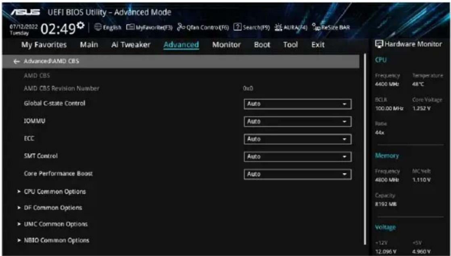Screen dimensions: 451x256
Task: Open MyFavorite(F3) from the top toolbar
Action: (149, 27)
